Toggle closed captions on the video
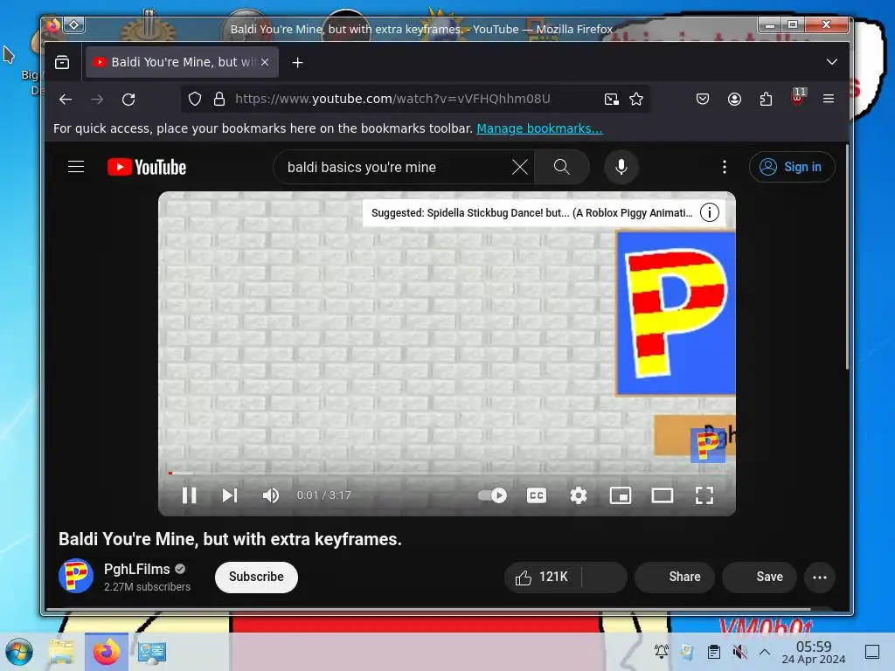The width and height of the screenshot is (895, 671). click(x=537, y=495)
